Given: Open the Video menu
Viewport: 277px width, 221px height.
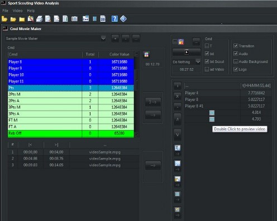Looking at the screenshot, I should pyautogui.click(x=17, y=11).
